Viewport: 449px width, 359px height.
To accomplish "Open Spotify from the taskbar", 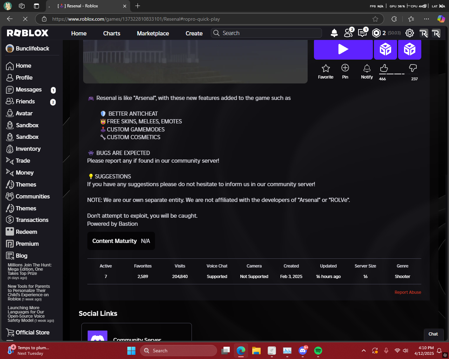I will pos(318,351).
